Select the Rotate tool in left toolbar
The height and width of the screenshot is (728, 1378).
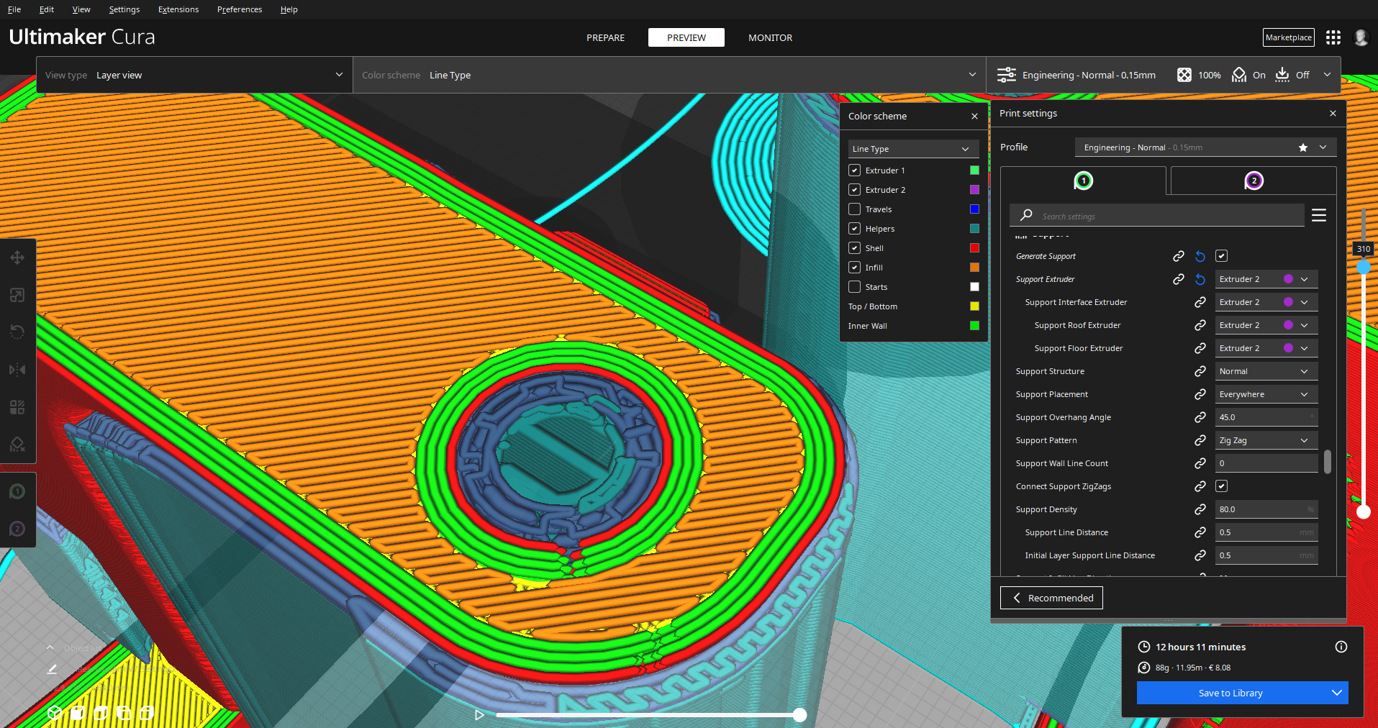[x=17, y=332]
